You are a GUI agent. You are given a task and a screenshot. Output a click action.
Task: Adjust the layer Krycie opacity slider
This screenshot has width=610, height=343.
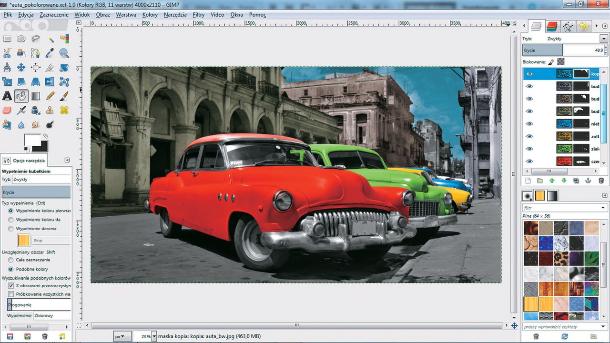(x=565, y=50)
